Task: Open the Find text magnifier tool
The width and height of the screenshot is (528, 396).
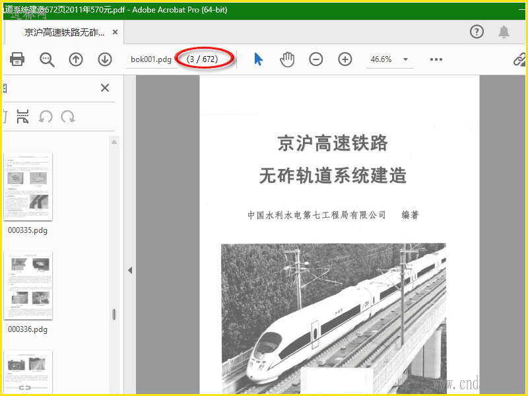Action: click(47, 59)
